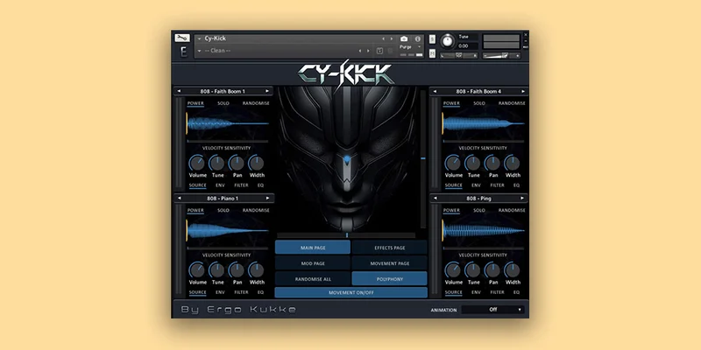Save the current snapshot icon
Image resolution: width=701 pixels, height=350 pixels.
tap(379, 51)
